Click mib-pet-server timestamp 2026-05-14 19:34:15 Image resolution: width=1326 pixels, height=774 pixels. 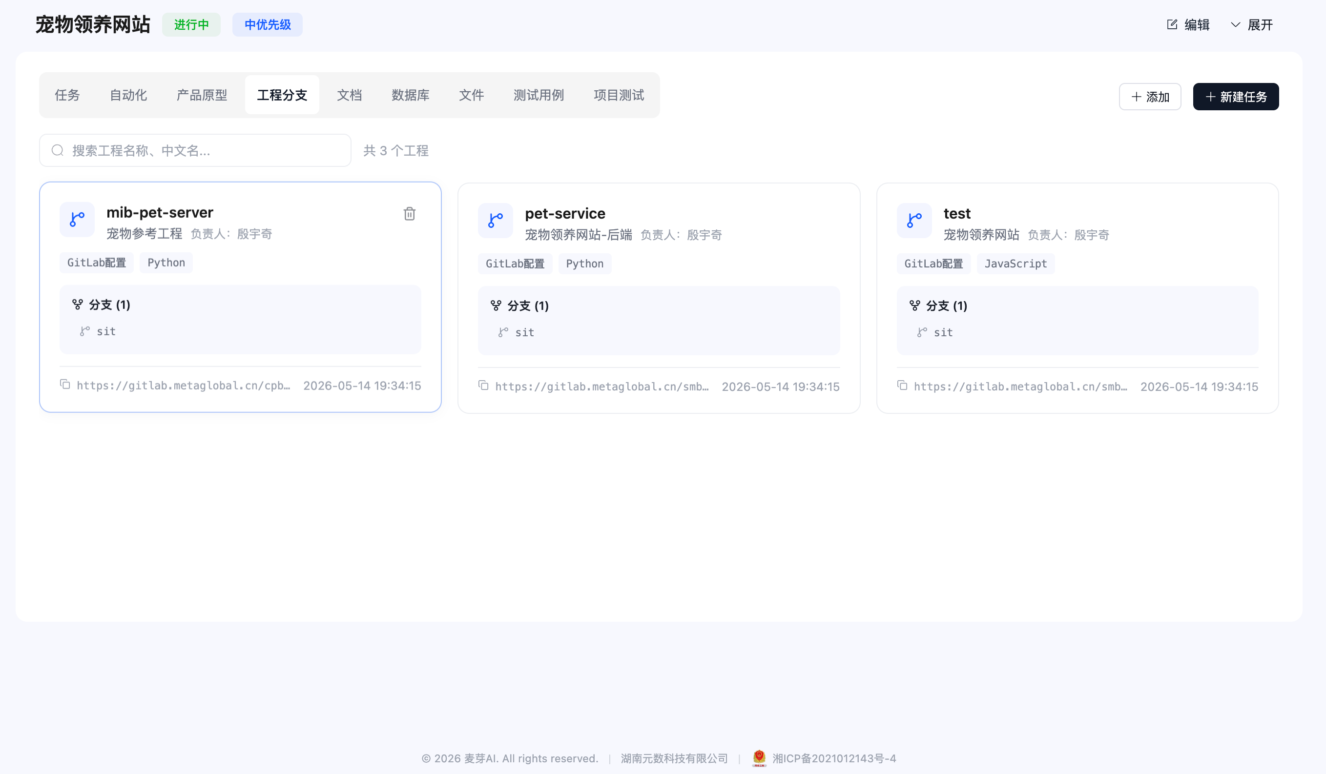(362, 386)
